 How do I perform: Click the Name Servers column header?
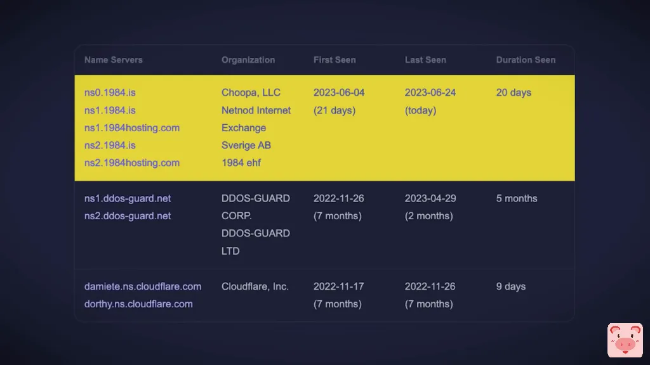click(114, 60)
